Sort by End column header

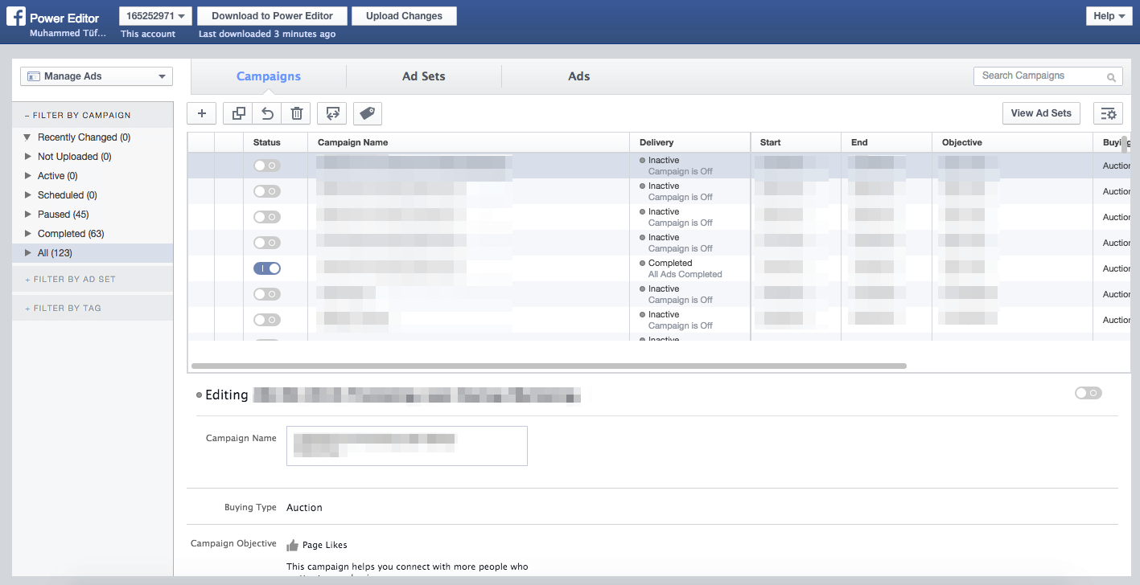click(x=887, y=142)
